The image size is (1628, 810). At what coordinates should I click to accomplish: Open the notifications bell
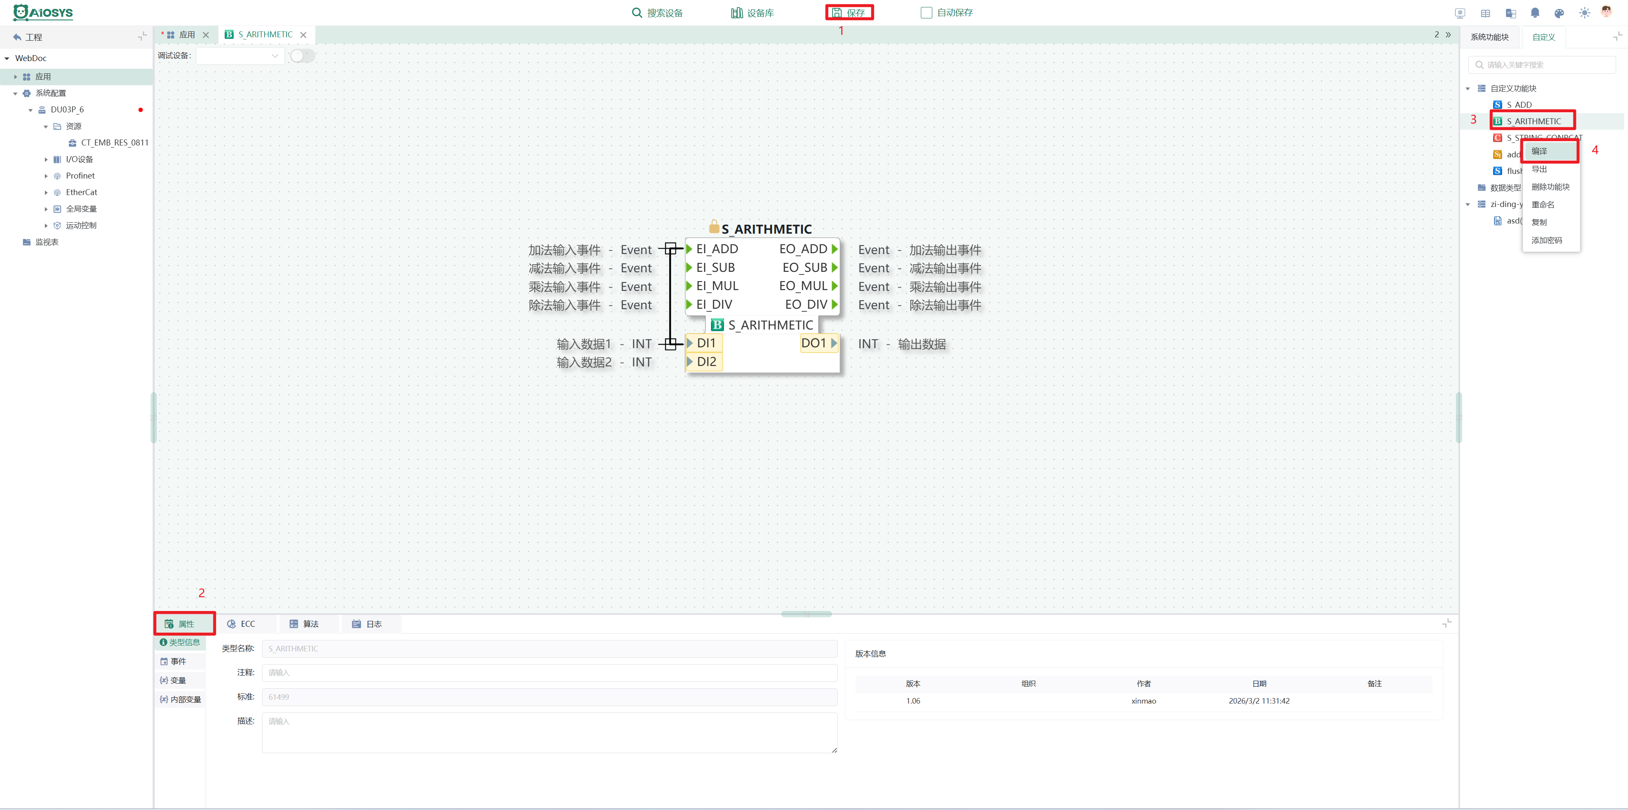coord(1535,13)
